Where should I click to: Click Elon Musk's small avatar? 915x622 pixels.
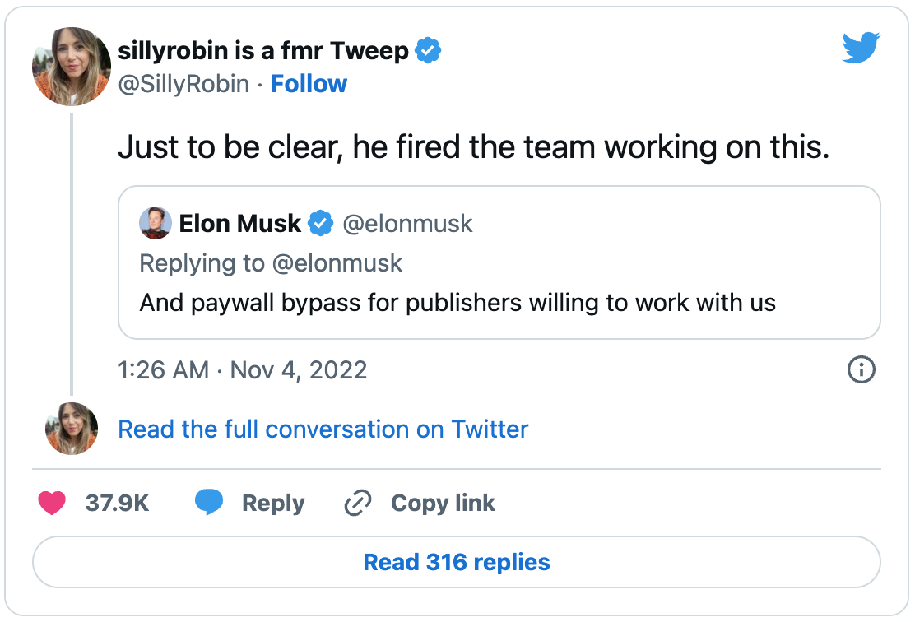(156, 223)
